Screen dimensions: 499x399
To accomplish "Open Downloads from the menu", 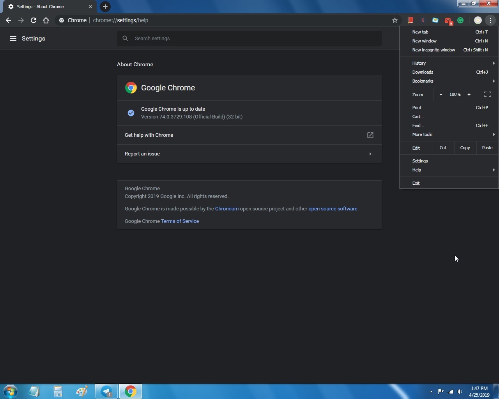I will (449, 72).
